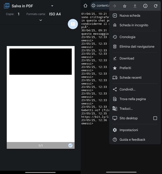Open Cronologia
The height and width of the screenshot is (174, 162).
click(x=135, y=37)
